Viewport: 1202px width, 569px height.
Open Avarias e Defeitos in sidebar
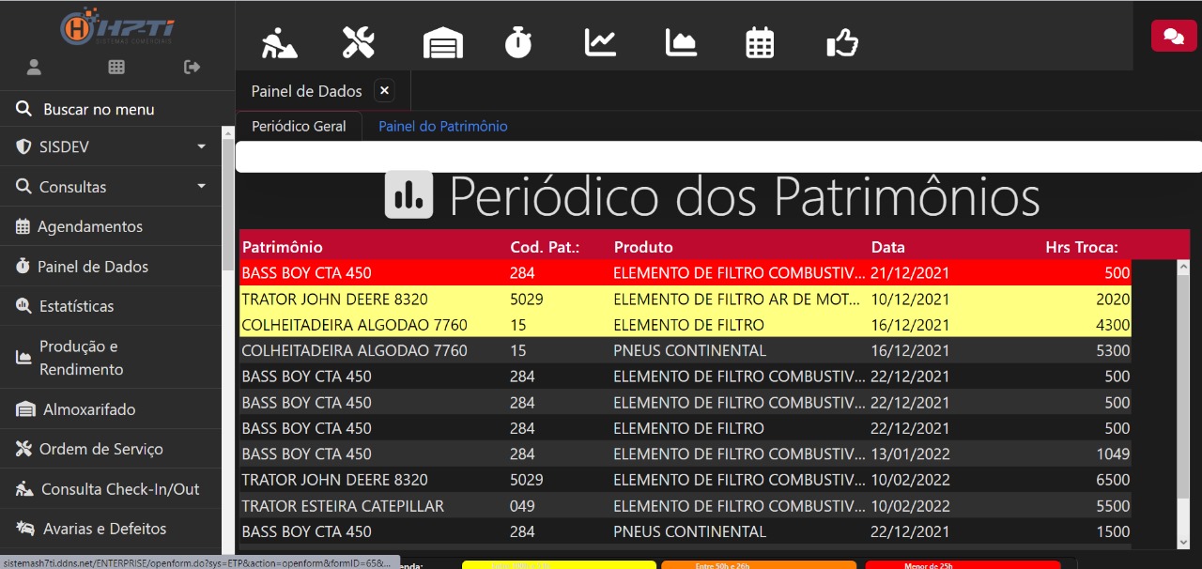(x=111, y=529)
